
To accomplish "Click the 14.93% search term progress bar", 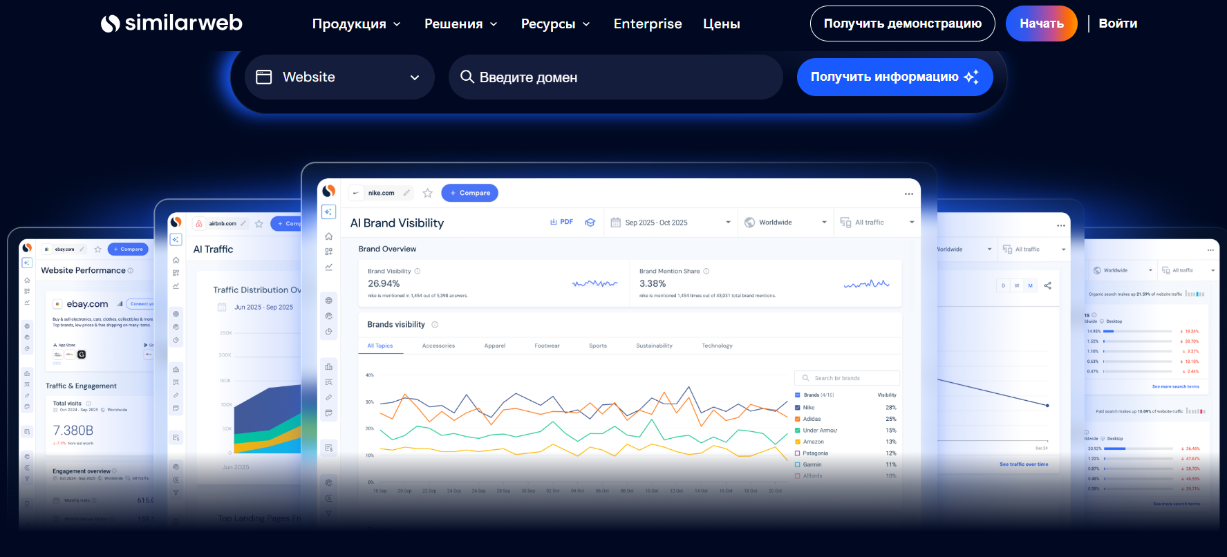I will coord(1137,332).
